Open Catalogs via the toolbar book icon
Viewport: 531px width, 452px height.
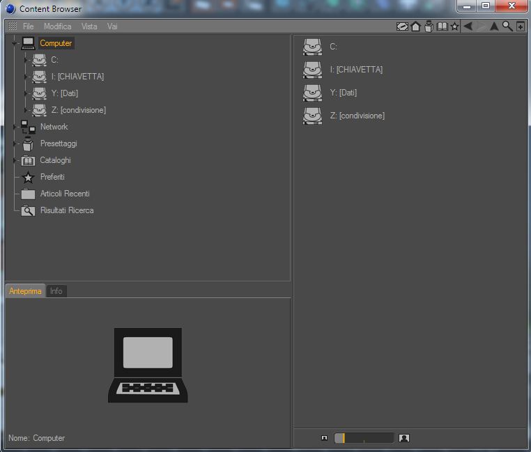pos(442,26)
